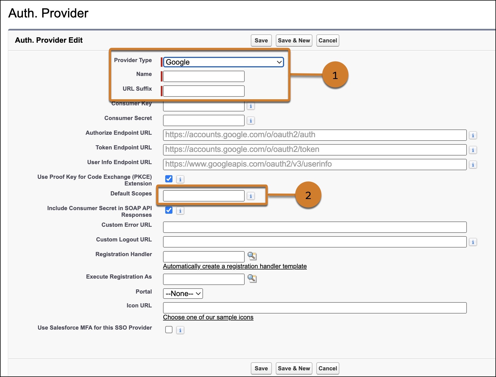Screen dimensions: 496x377
Task: Click info icon next to Default Scopes
Action: [250, 196]
